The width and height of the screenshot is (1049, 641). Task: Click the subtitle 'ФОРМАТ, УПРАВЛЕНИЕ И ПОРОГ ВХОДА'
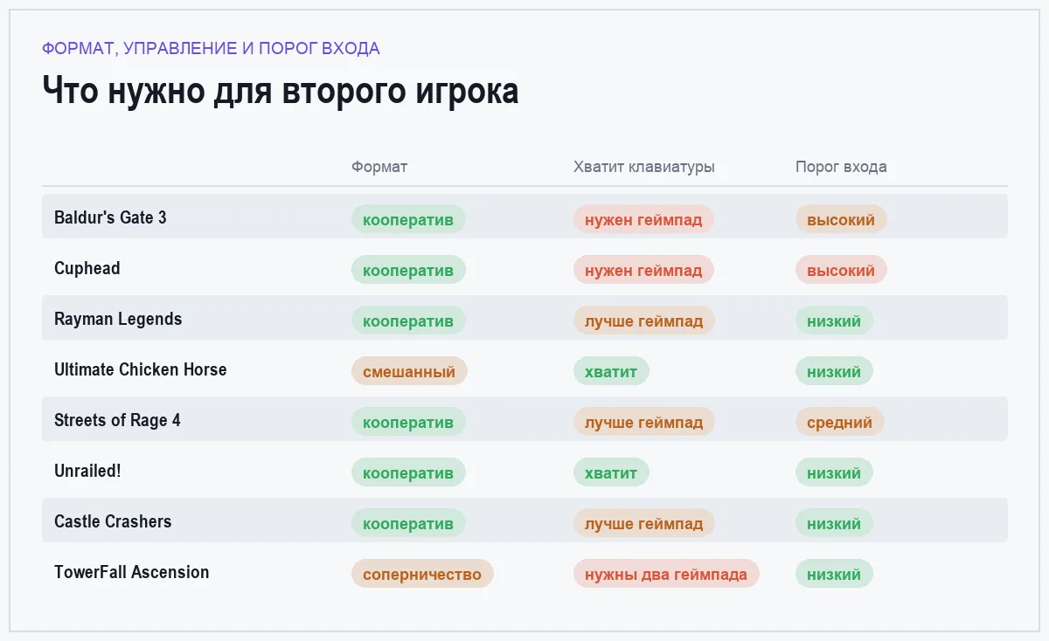(211, 48)
